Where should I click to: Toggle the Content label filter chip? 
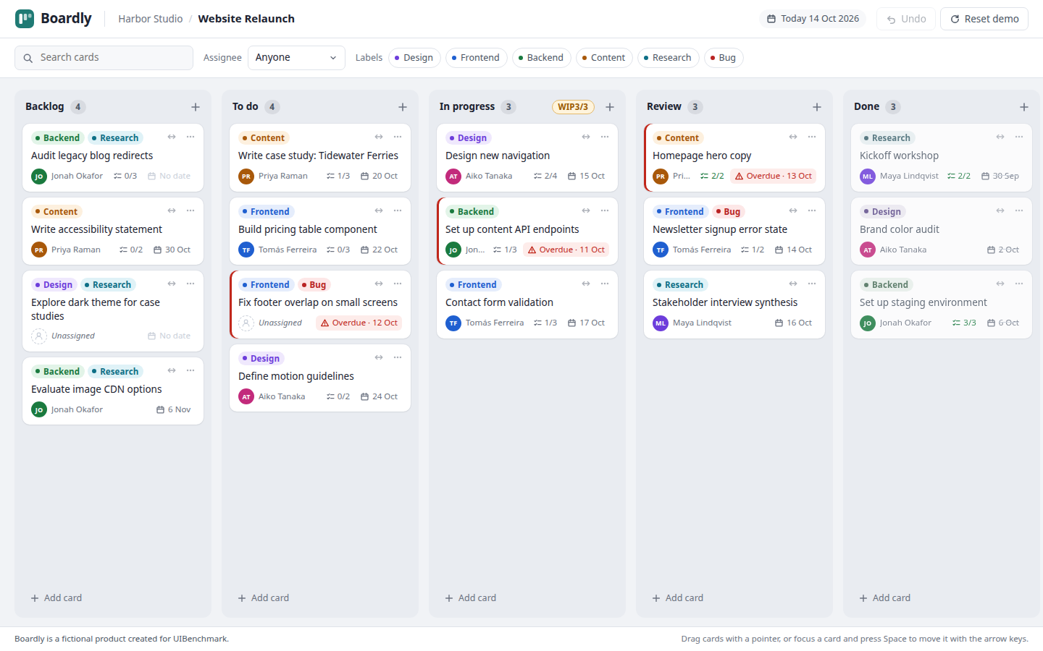point(604,58)
